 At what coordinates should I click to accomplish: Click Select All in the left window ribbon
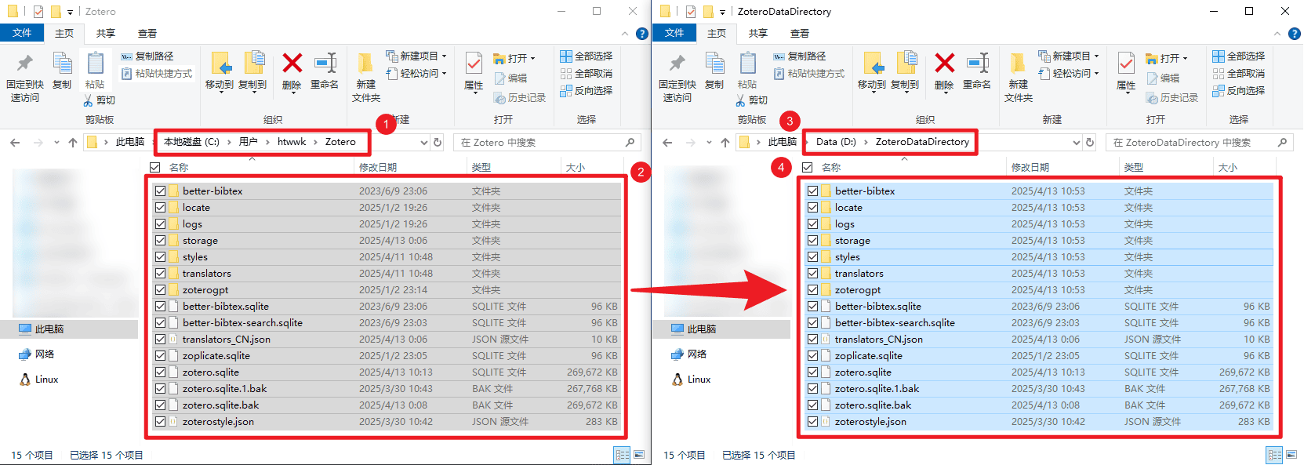coord(587,56)
